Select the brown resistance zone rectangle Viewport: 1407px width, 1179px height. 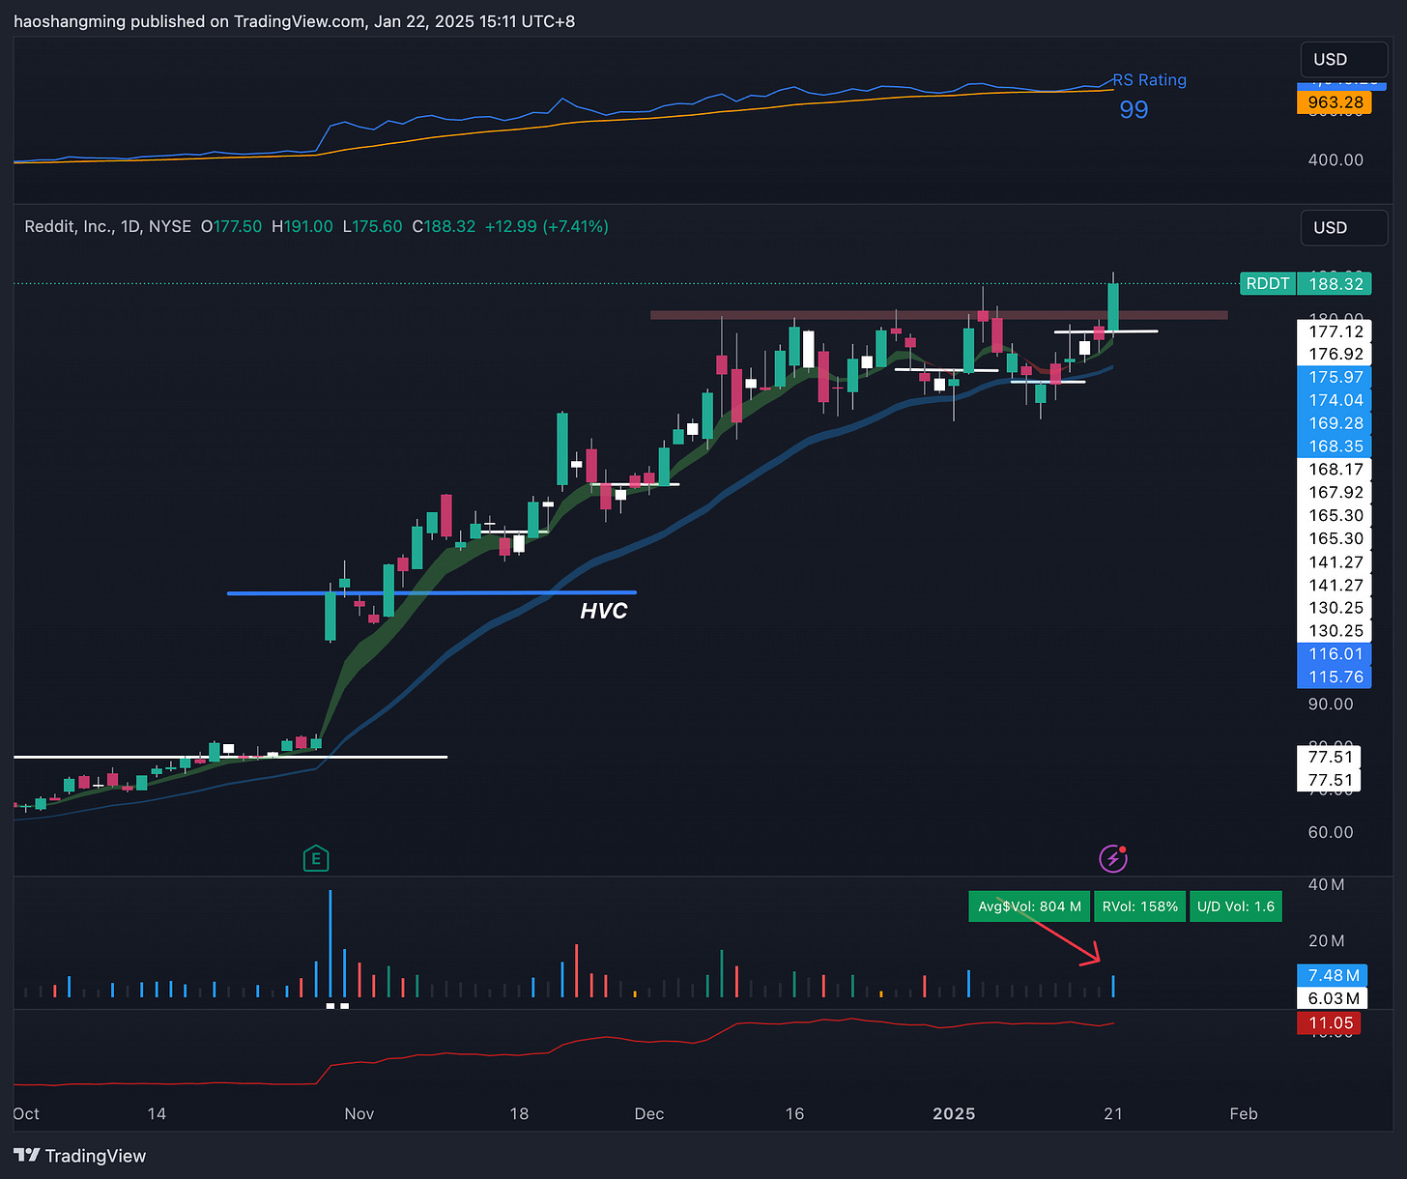point(939,315)
